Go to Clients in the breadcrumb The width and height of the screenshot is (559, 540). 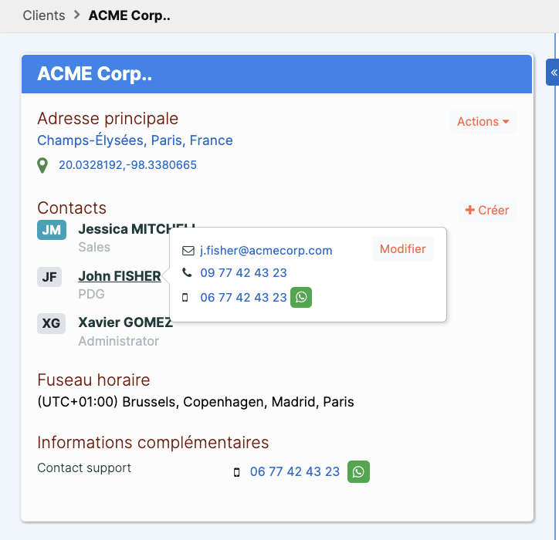click(44, 15)
